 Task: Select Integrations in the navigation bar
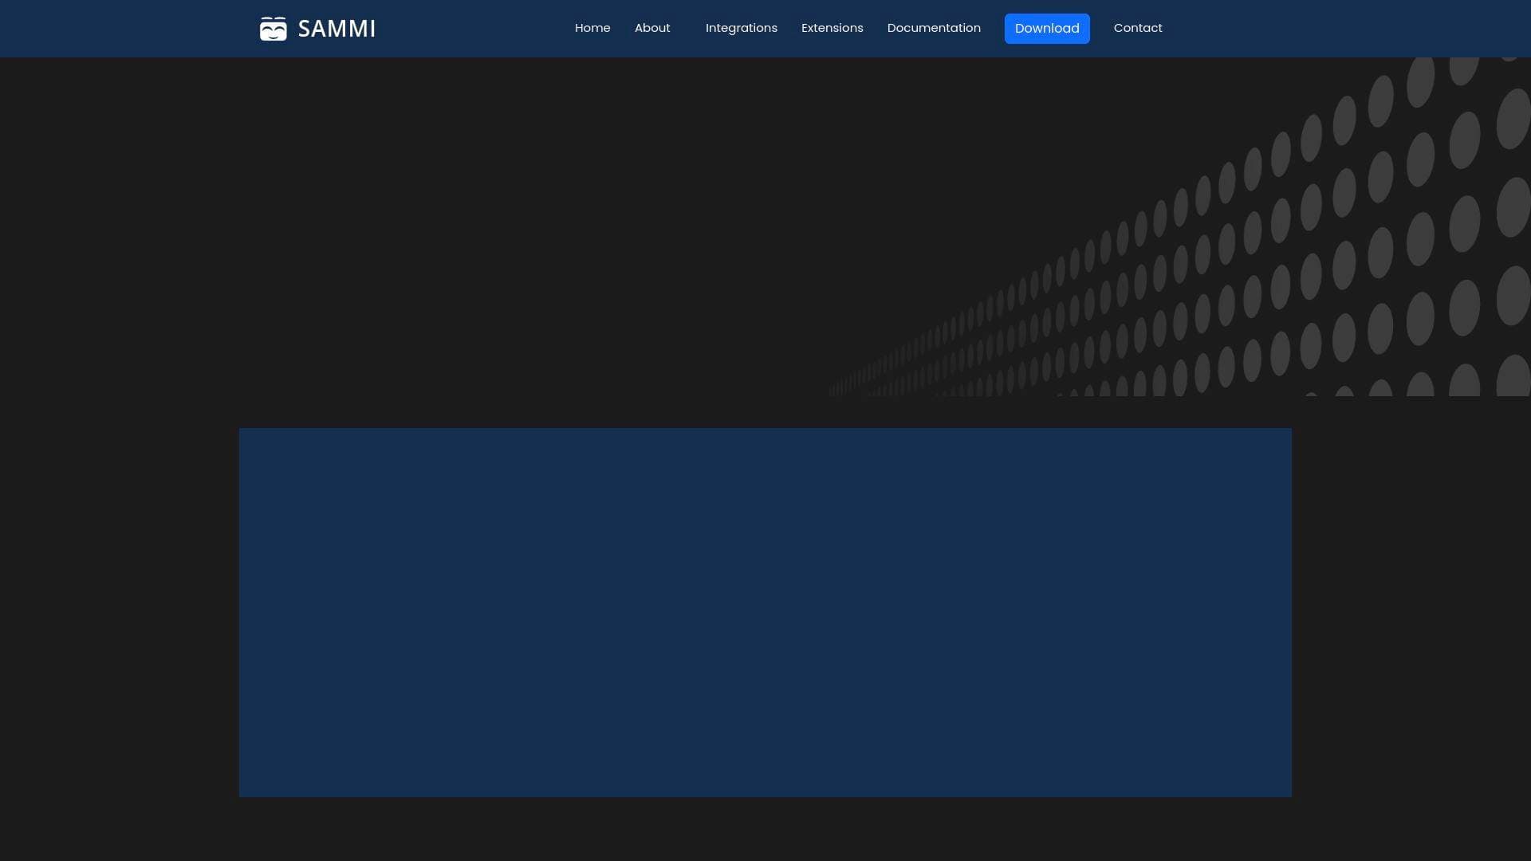click(x=741, y=28)
